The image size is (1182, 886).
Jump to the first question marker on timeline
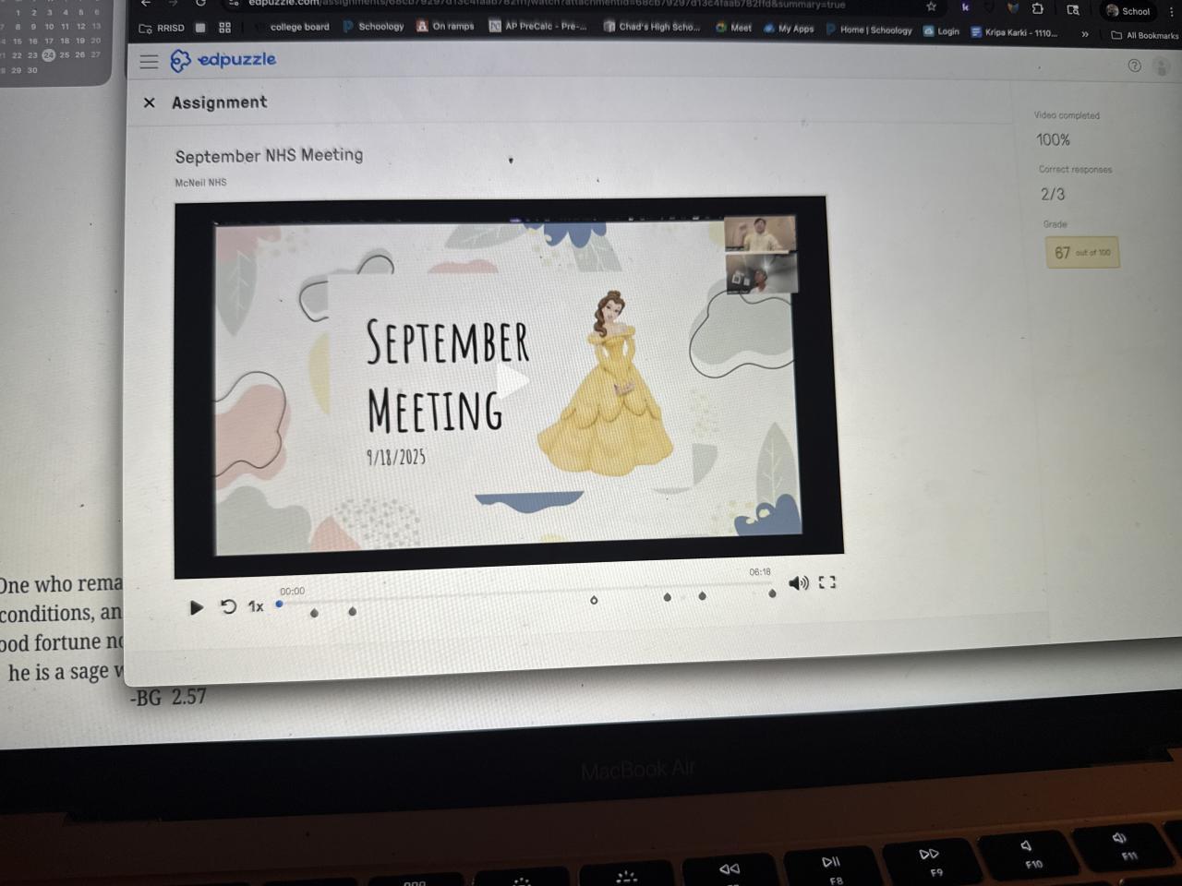coord(315,613)
